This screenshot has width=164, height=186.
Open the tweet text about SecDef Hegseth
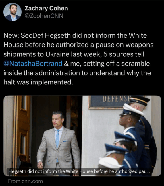tap(78, 59)
